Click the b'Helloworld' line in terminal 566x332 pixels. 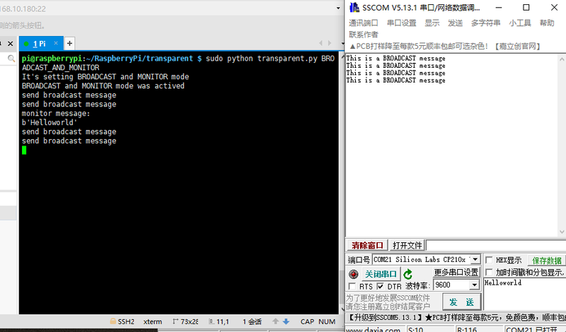pos(50,123)
